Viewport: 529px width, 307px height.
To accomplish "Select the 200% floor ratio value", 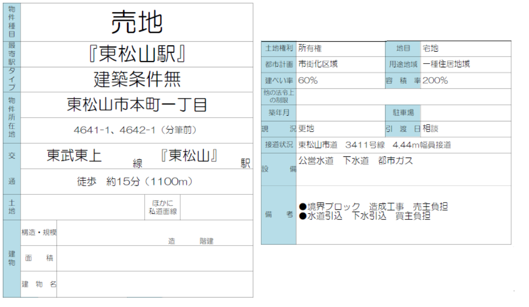I will tap(435, 81).
